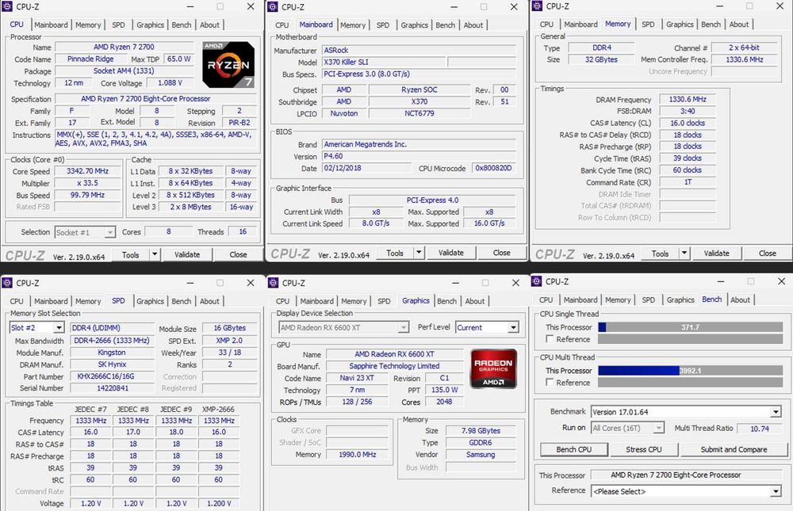Click the CPU-Z title icon in the Processor window
Viewport: 793px width, 511px height.
(8, 6)
